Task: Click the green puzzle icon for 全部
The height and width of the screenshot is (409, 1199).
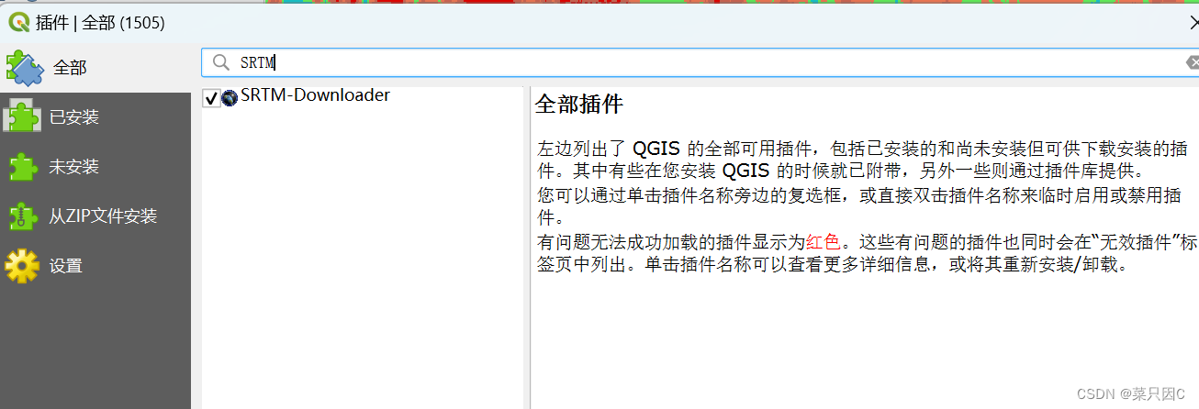Action: (x=24, y=67)
